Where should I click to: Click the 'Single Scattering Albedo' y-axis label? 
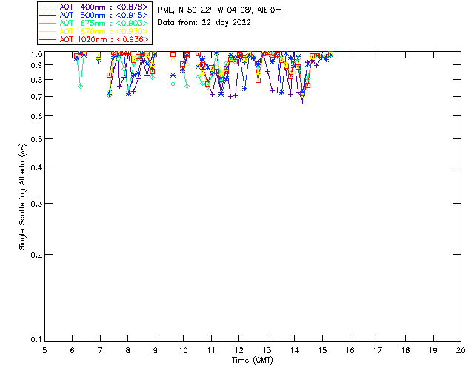23,197
